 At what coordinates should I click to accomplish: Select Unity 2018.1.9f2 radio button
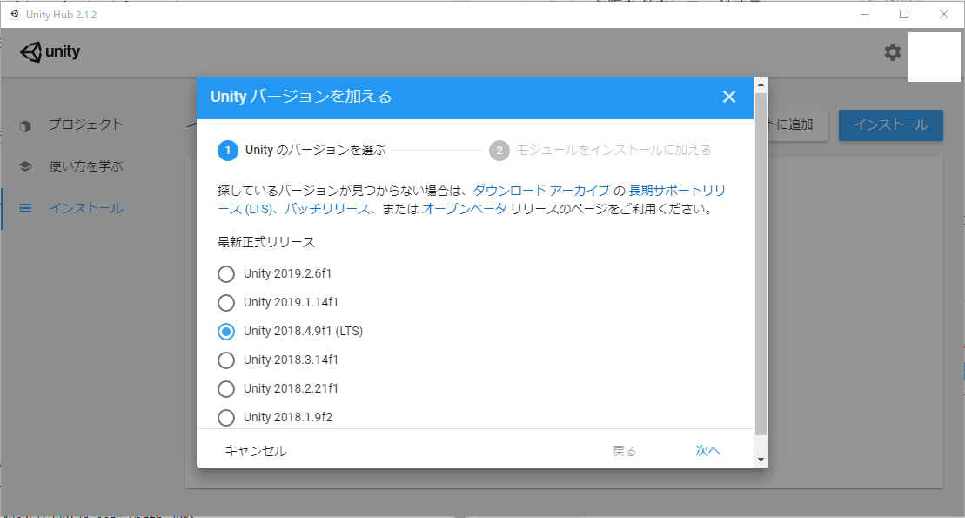226,417
